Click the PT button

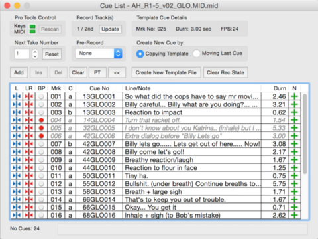point(97,72)
